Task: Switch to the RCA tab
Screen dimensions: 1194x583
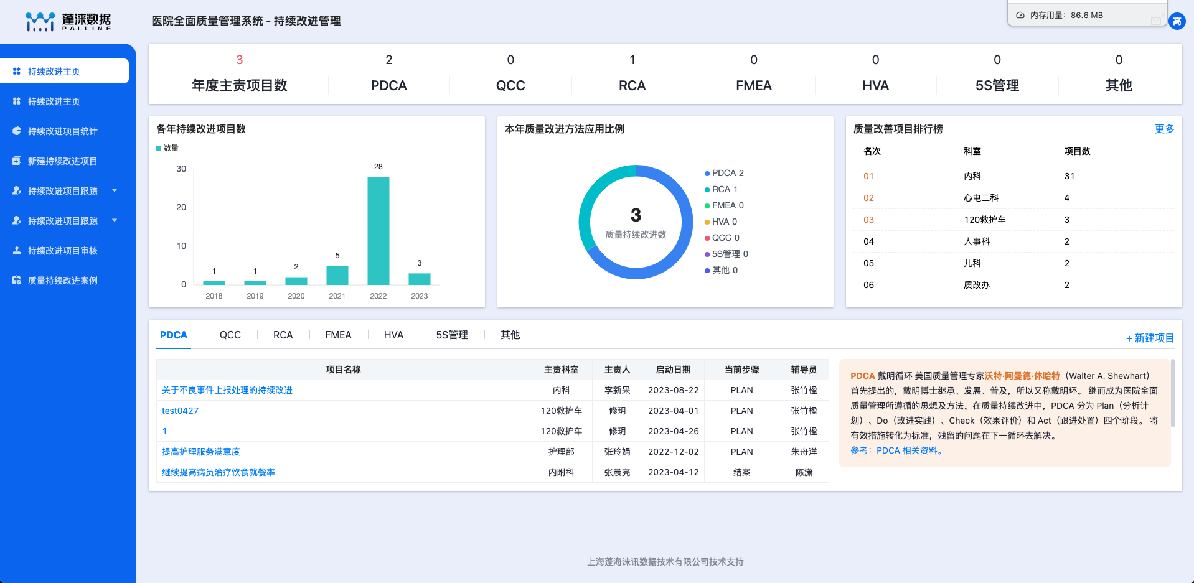Action: (x=283, y=335)
